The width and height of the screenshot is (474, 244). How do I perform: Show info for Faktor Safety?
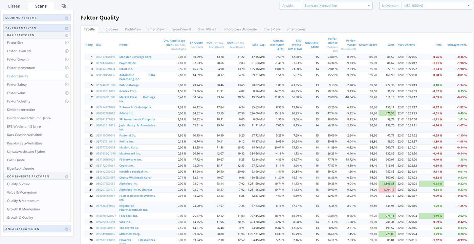(67, 84)
